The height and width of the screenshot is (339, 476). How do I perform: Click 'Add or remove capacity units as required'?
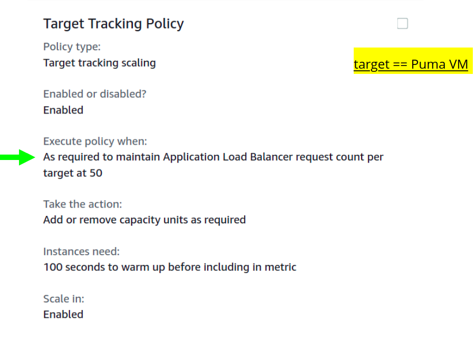(144, 220)
